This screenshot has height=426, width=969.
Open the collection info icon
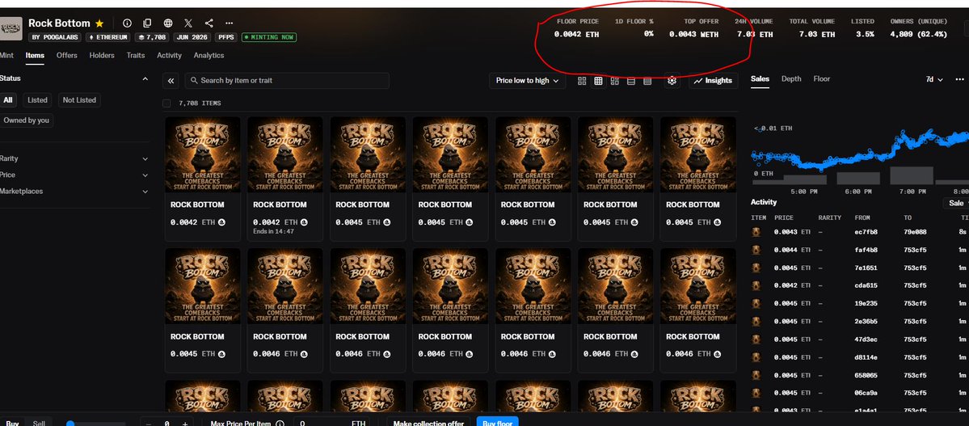click(127, 23)
